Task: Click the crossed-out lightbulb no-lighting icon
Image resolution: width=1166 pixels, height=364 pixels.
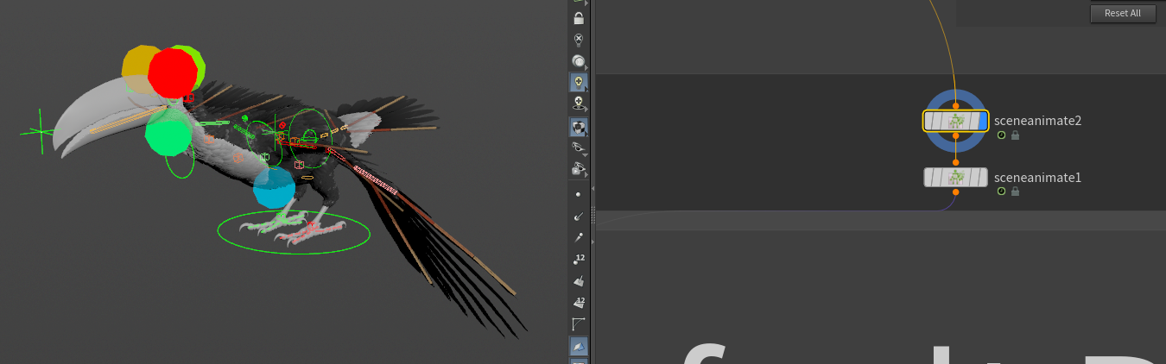Action: tap(579, 40)
